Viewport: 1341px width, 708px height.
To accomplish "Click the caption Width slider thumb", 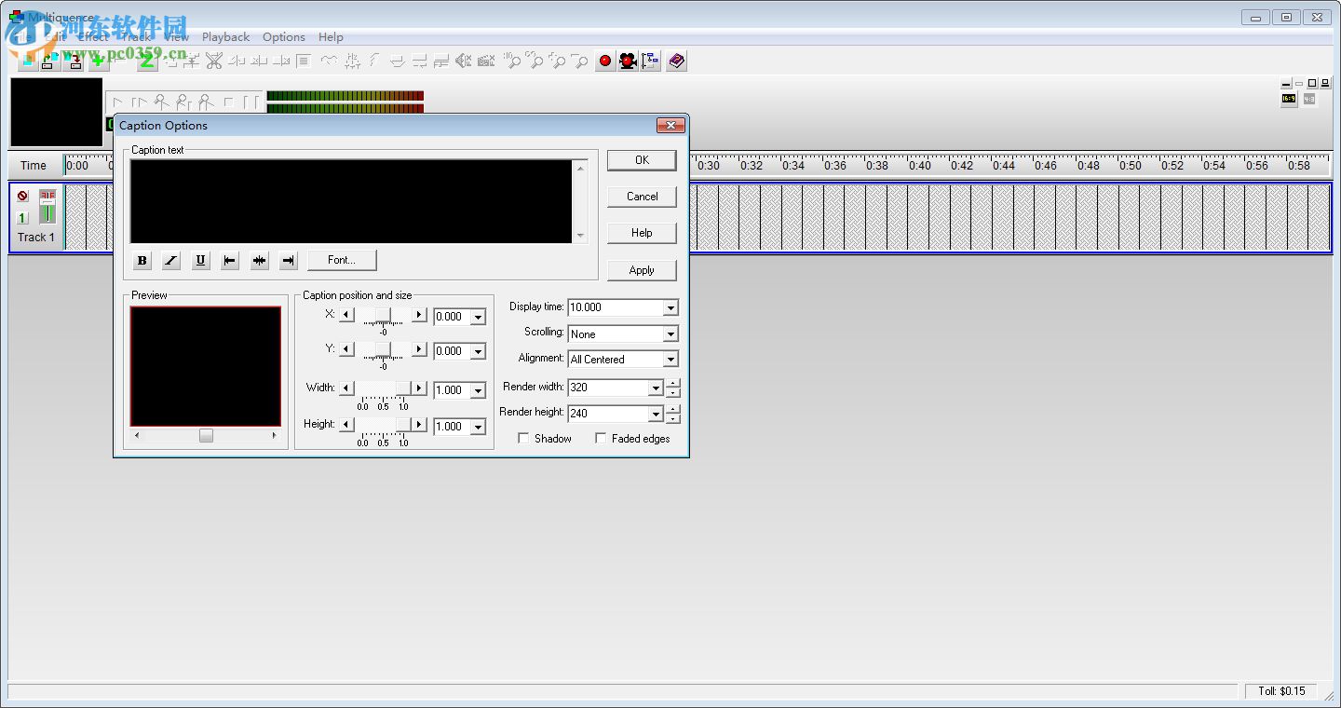I will (402, 388).
